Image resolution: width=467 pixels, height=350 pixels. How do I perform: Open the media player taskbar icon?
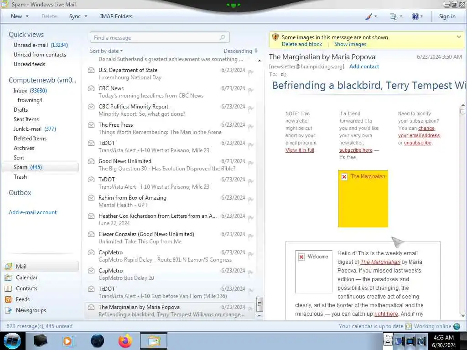pyautogui.click(x=68, y=341)
